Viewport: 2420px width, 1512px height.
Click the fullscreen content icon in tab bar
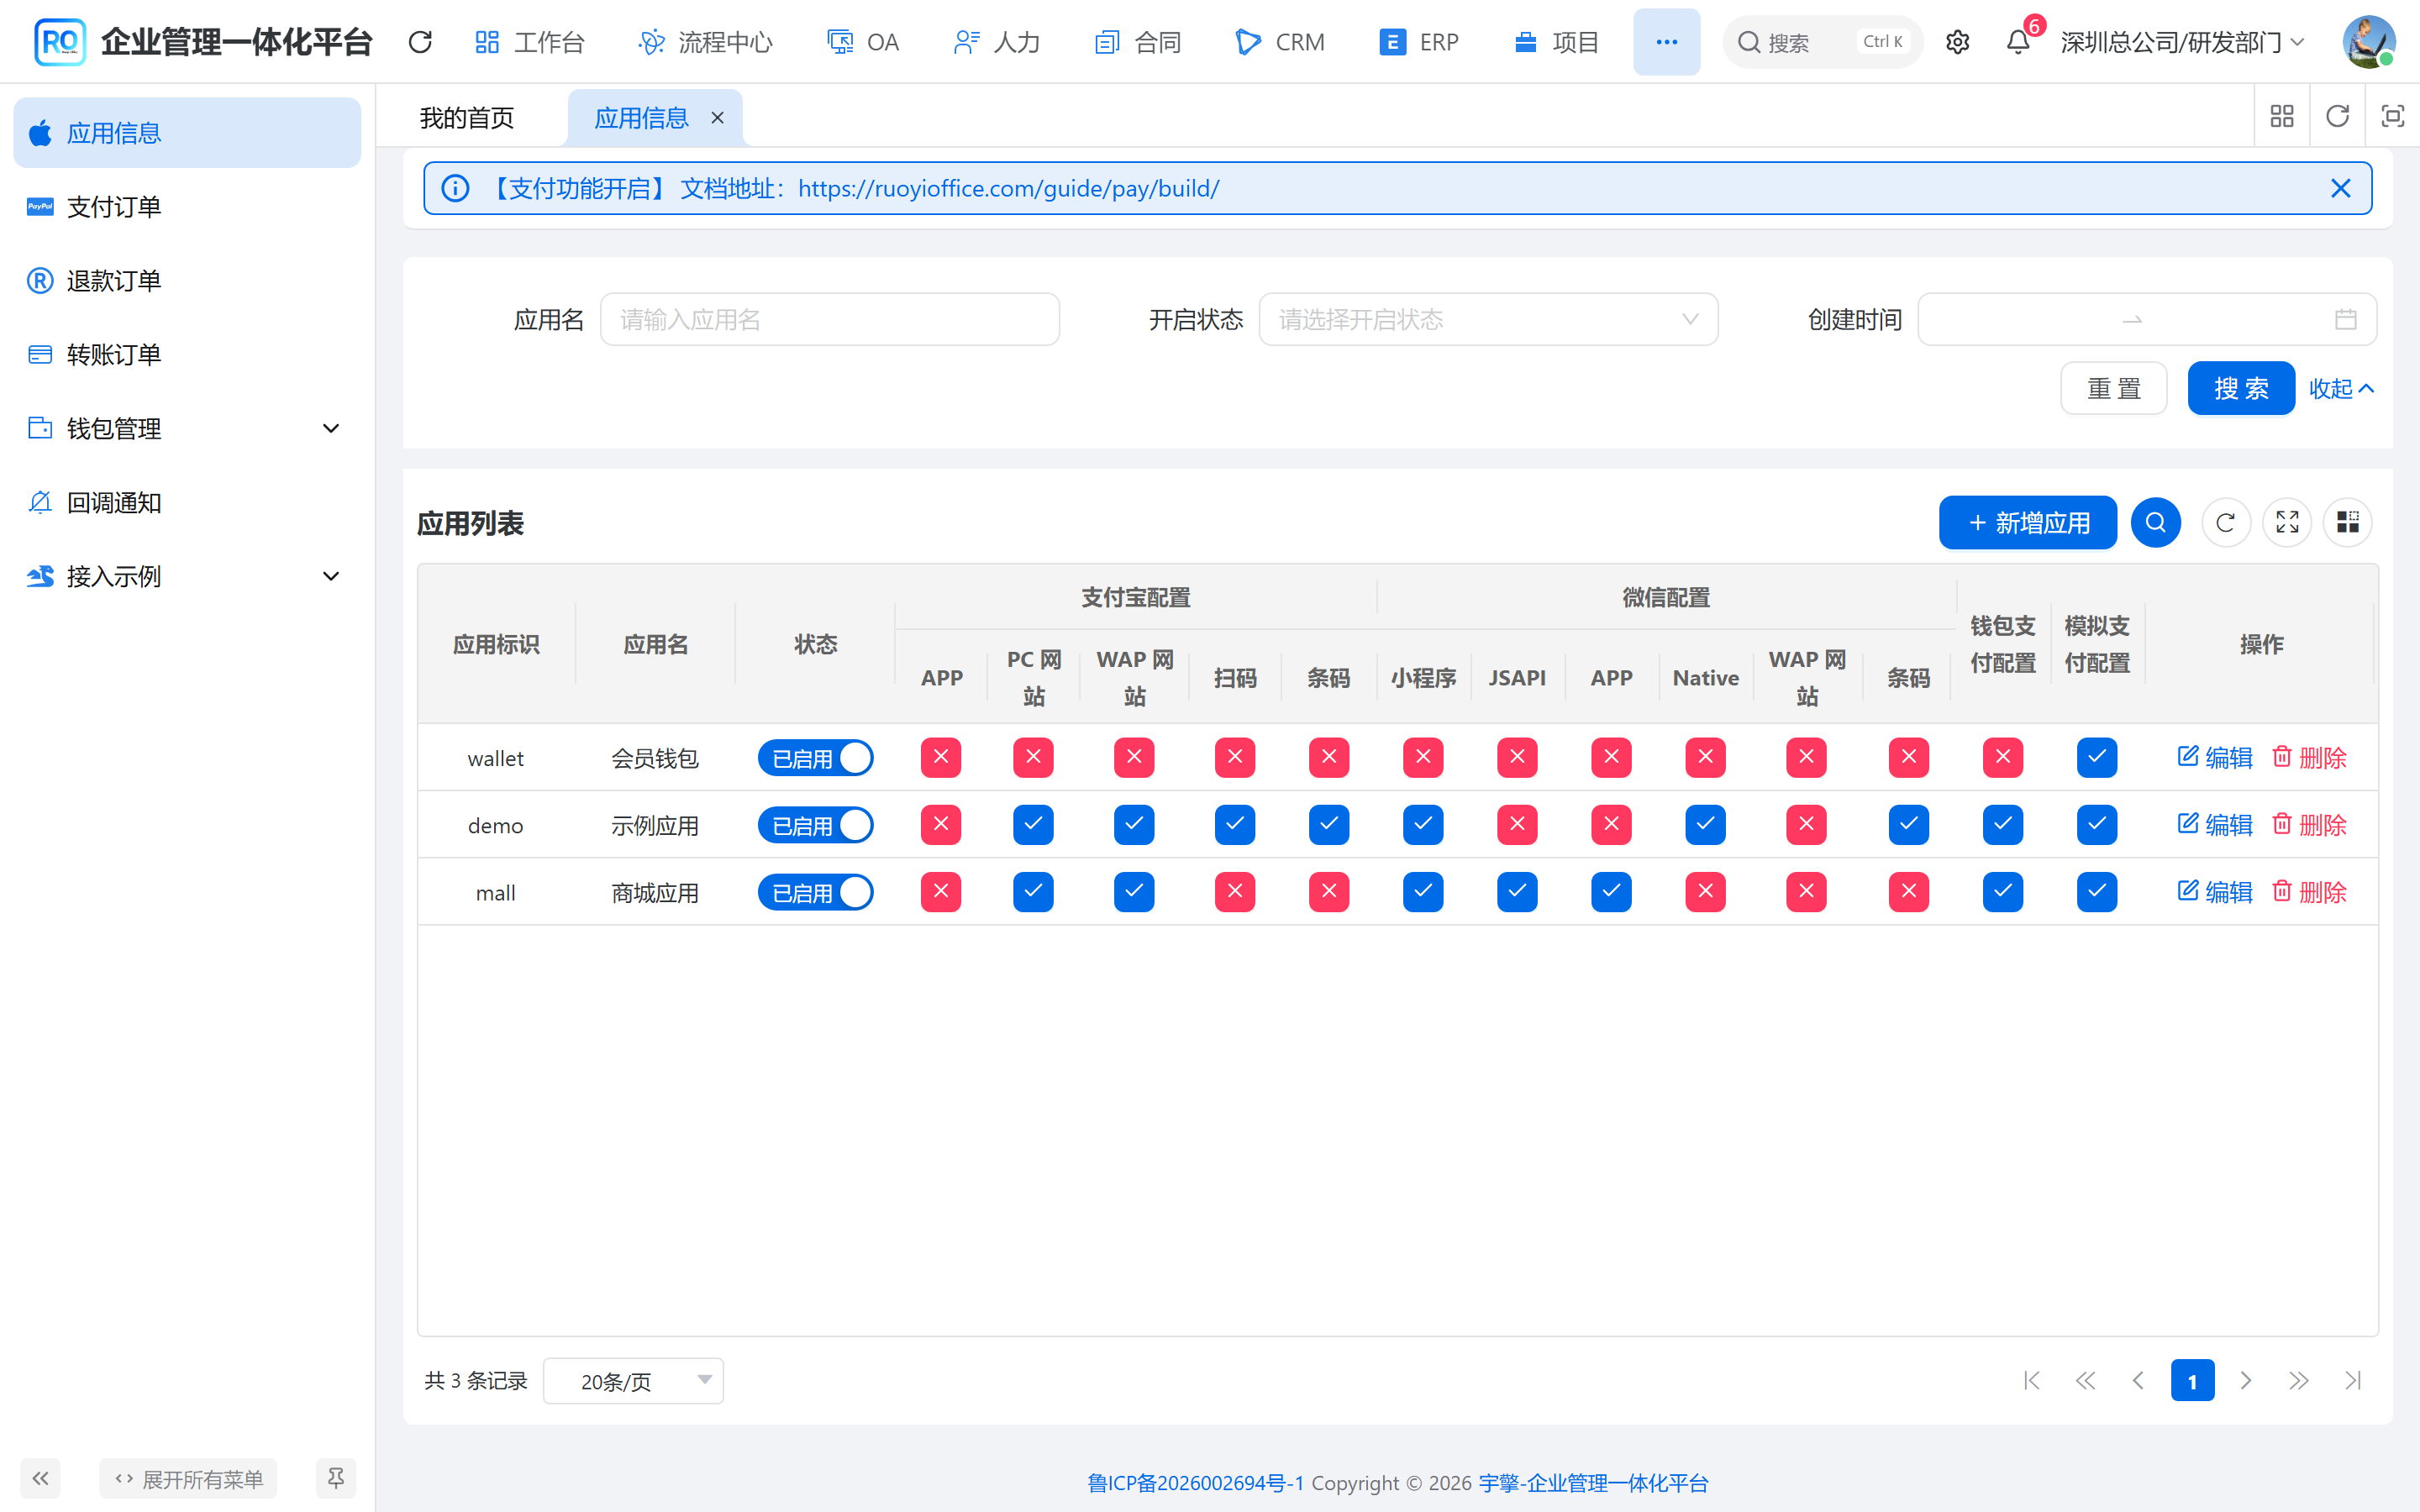click(2393, 117)
